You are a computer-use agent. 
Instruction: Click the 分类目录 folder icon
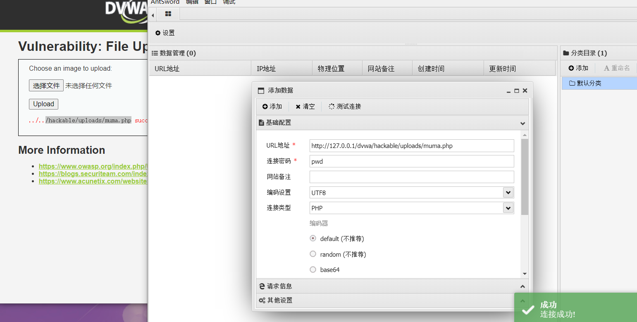click(x=566, y=53)
